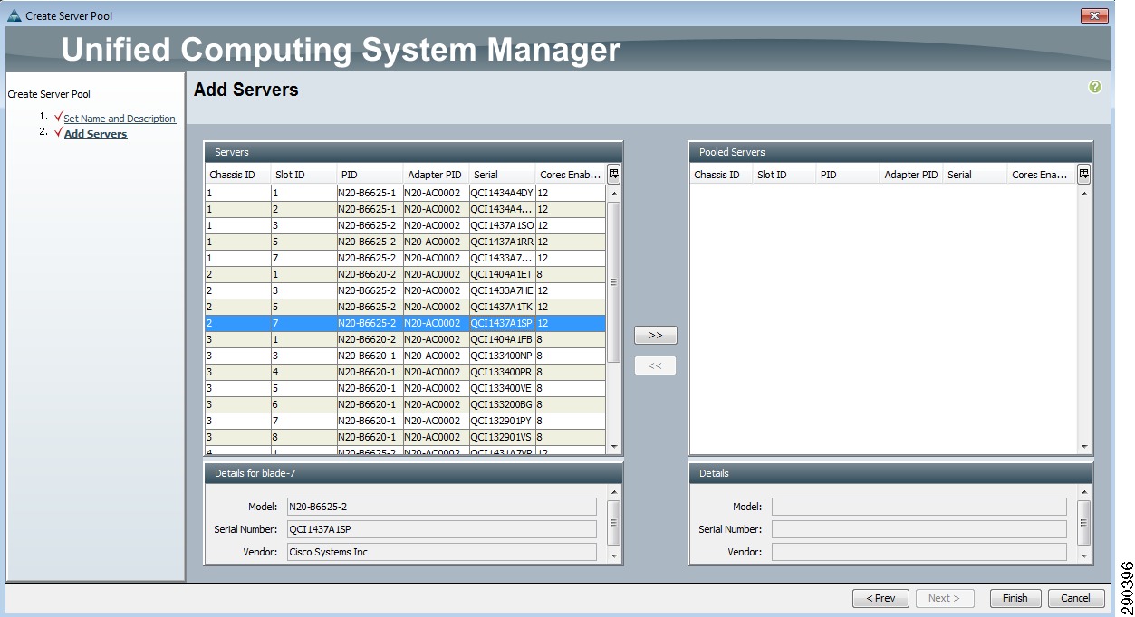Click the disabled Next button
The height and width of the screenshot is (617, 1135).
point(944,598)
